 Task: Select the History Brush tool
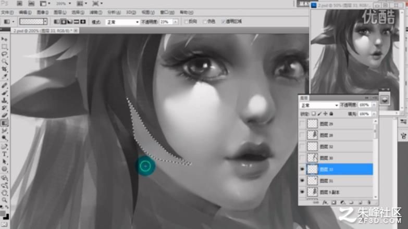[x=4, y=108]
